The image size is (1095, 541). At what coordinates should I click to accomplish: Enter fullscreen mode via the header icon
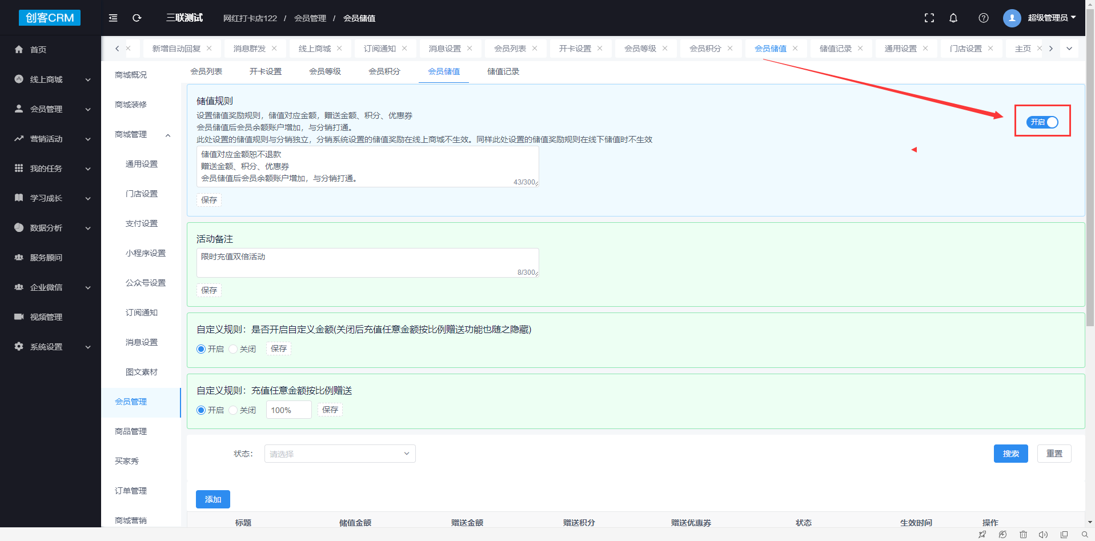(929, 18)
